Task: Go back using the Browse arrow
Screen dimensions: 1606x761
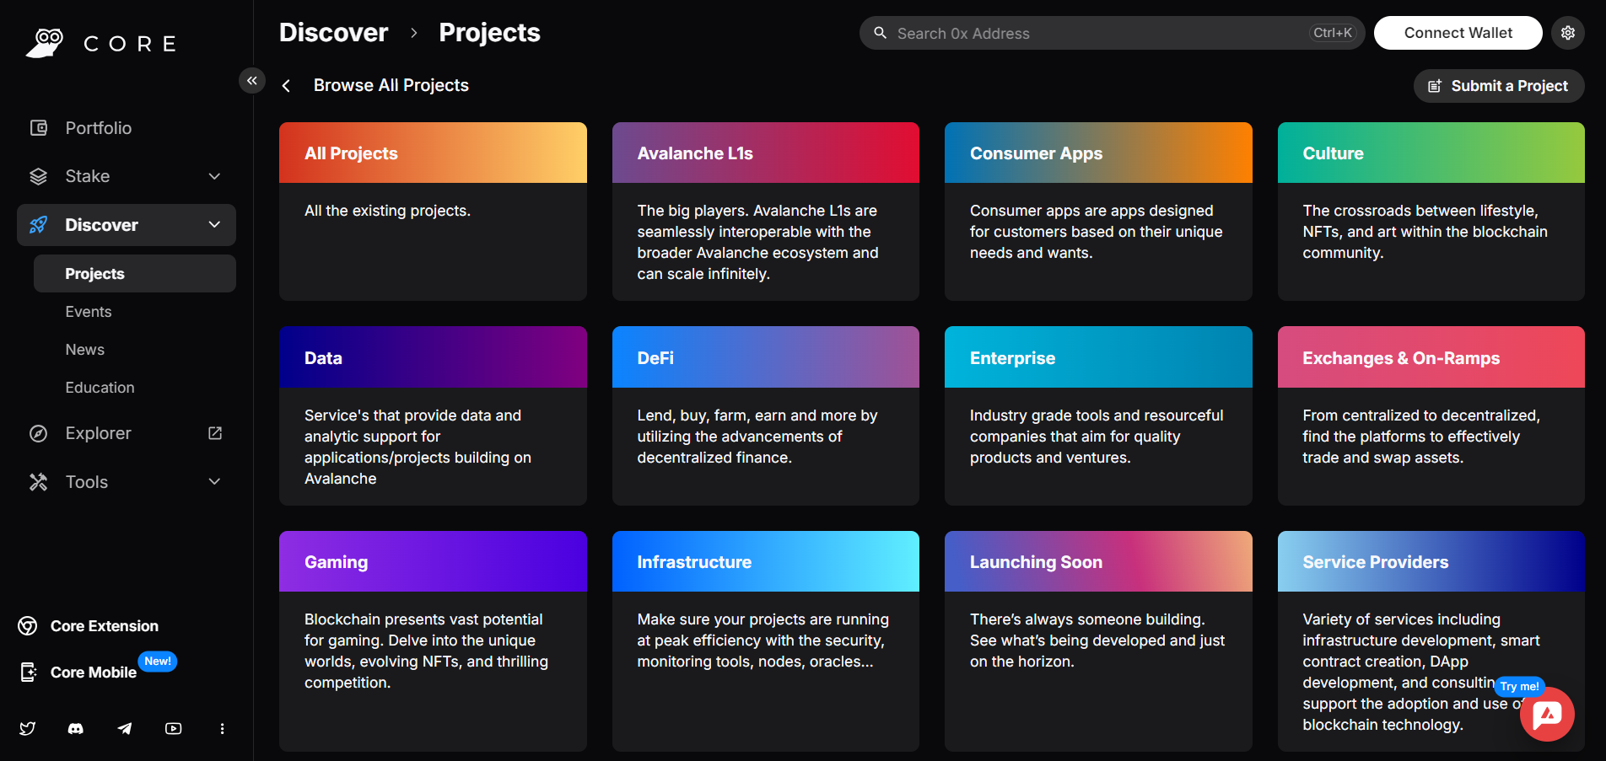Action: pos(287,86)
